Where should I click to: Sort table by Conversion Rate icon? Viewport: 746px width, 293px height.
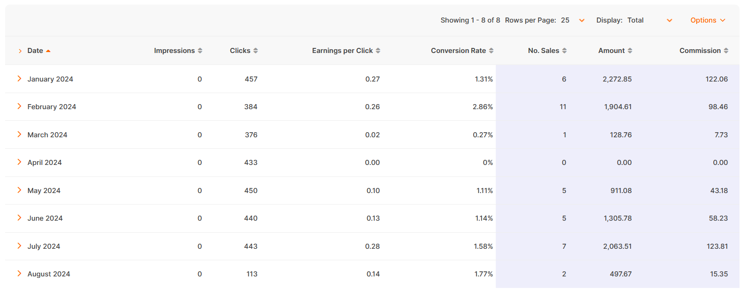(x=491, y=51)
